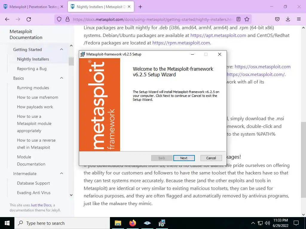Screen dimensions: 306x229
Task: Click the installer setup taskbar icon
Action: pyautogui.click(x=162, y=223)
